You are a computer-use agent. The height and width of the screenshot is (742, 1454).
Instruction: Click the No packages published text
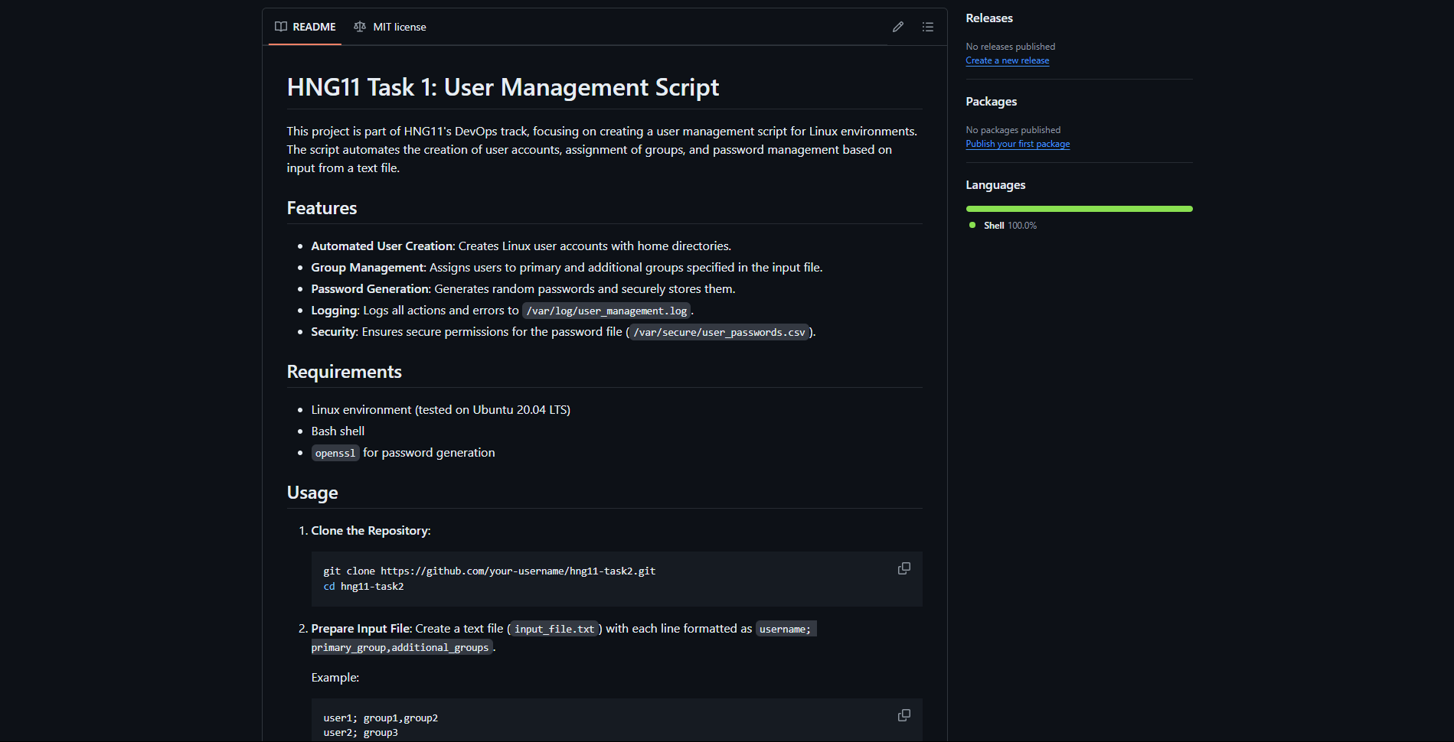tap(1013, 130)
